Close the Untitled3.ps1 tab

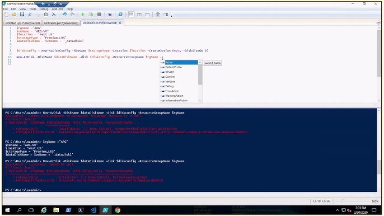pyautogui.click(x=120, y=23)
